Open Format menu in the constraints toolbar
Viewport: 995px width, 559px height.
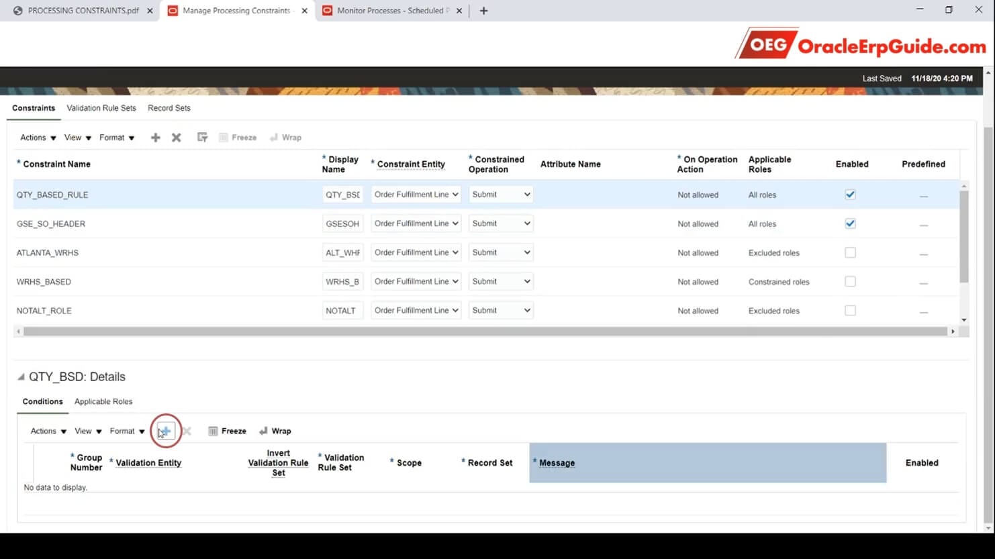click(117, 138)
